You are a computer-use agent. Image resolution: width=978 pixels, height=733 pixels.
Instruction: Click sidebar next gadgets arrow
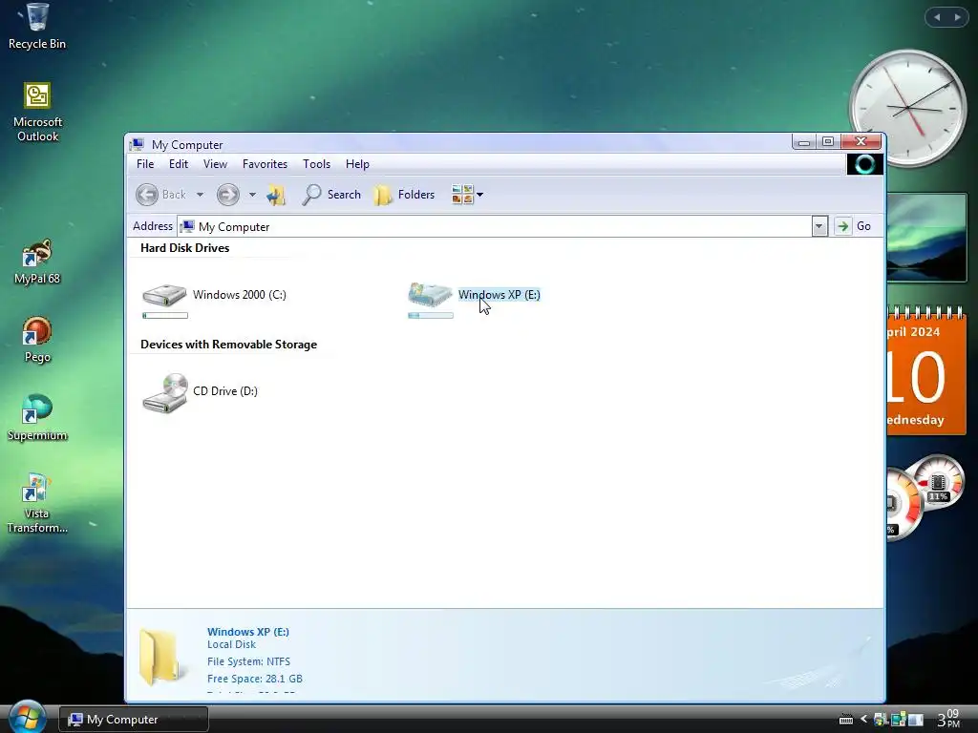(957, 17)
